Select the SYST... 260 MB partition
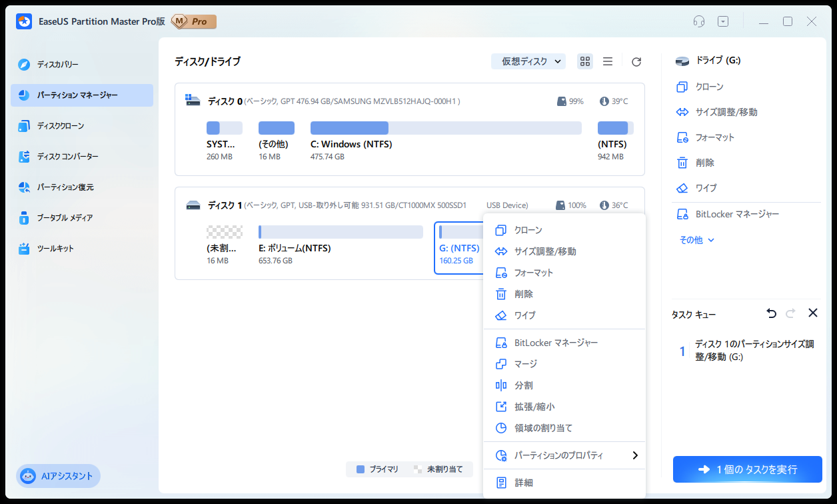 pyautogui.click(x=224, y=141)
